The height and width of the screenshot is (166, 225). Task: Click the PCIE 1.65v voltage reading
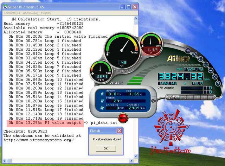click(136, 94)
